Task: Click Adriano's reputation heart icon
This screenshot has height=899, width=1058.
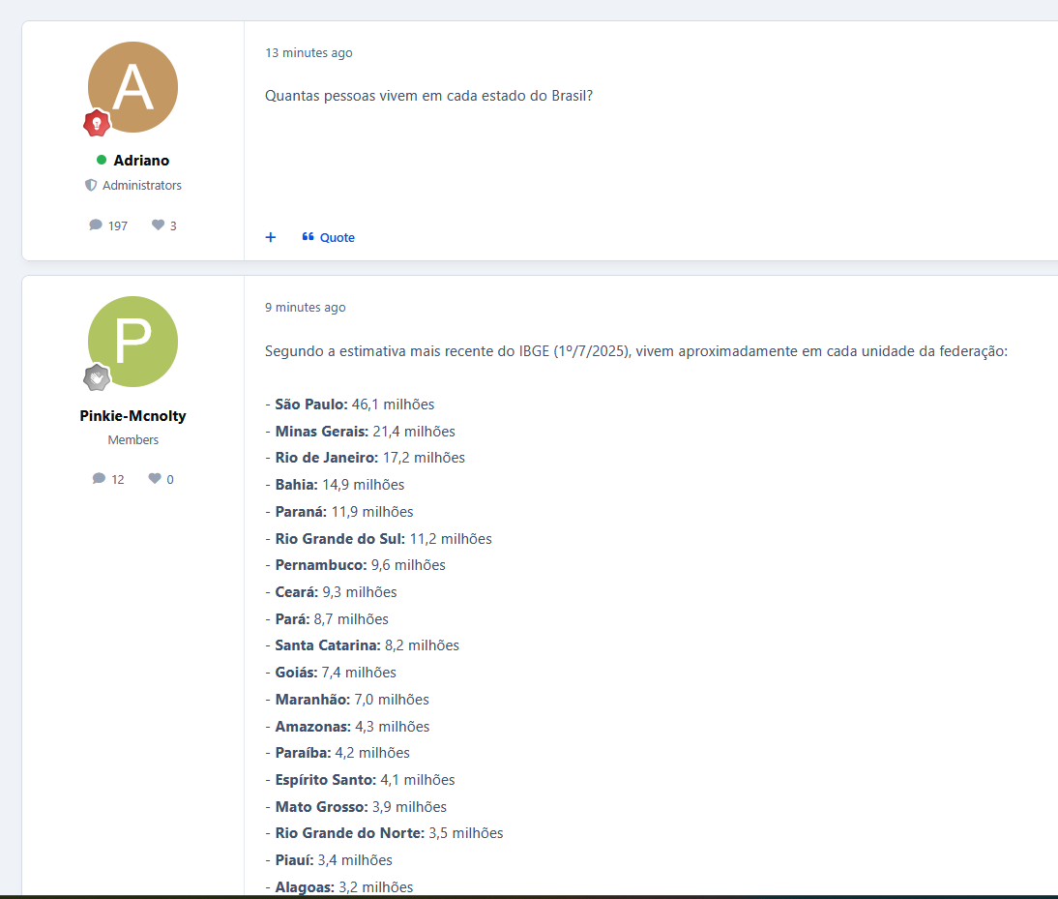Action: (x=158, y=225)
